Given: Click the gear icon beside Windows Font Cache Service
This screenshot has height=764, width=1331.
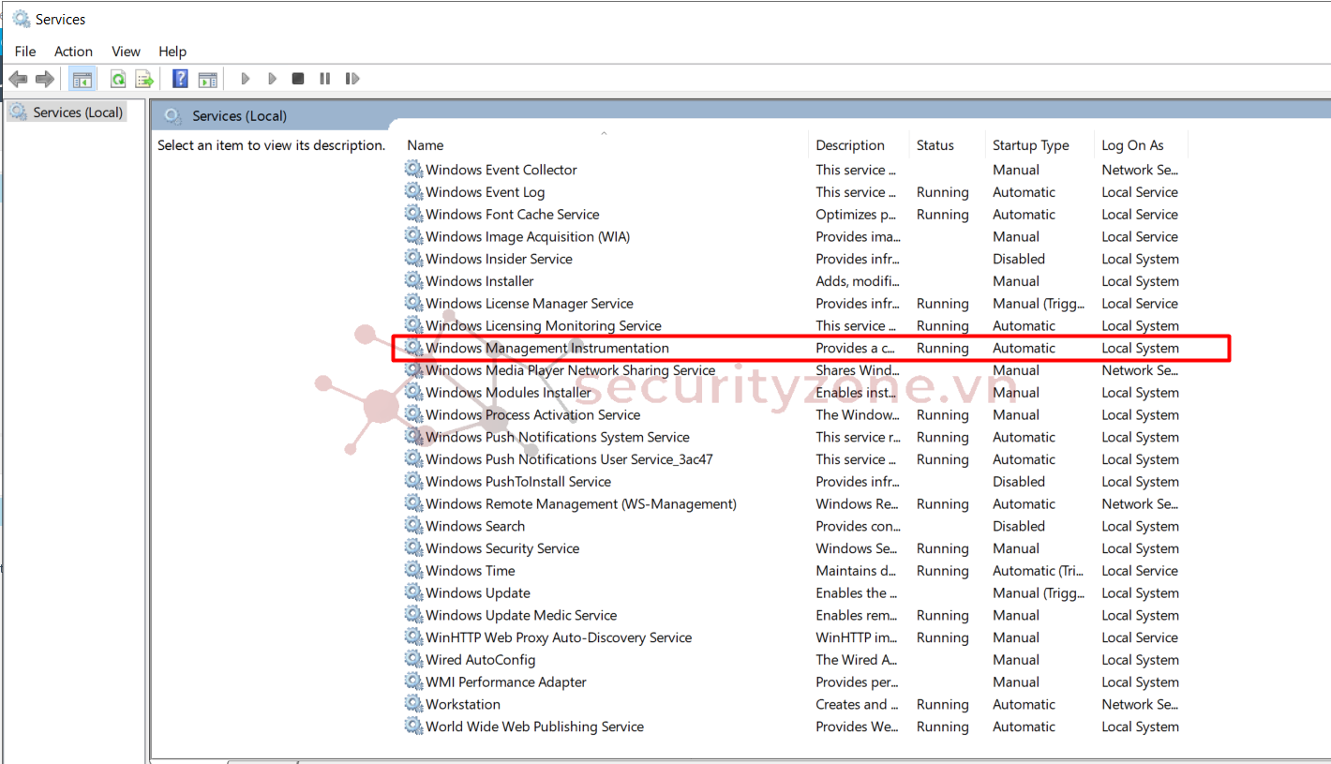Looking at the screenshot, I should point(413,215).
